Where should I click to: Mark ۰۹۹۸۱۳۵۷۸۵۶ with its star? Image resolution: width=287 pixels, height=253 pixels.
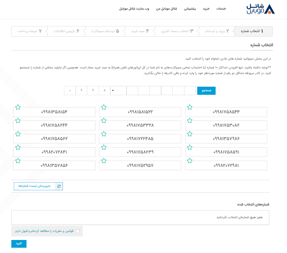tap(18, 161)
